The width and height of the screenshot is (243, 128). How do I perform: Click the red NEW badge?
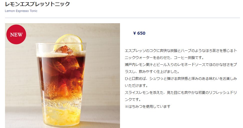point(16,34)
